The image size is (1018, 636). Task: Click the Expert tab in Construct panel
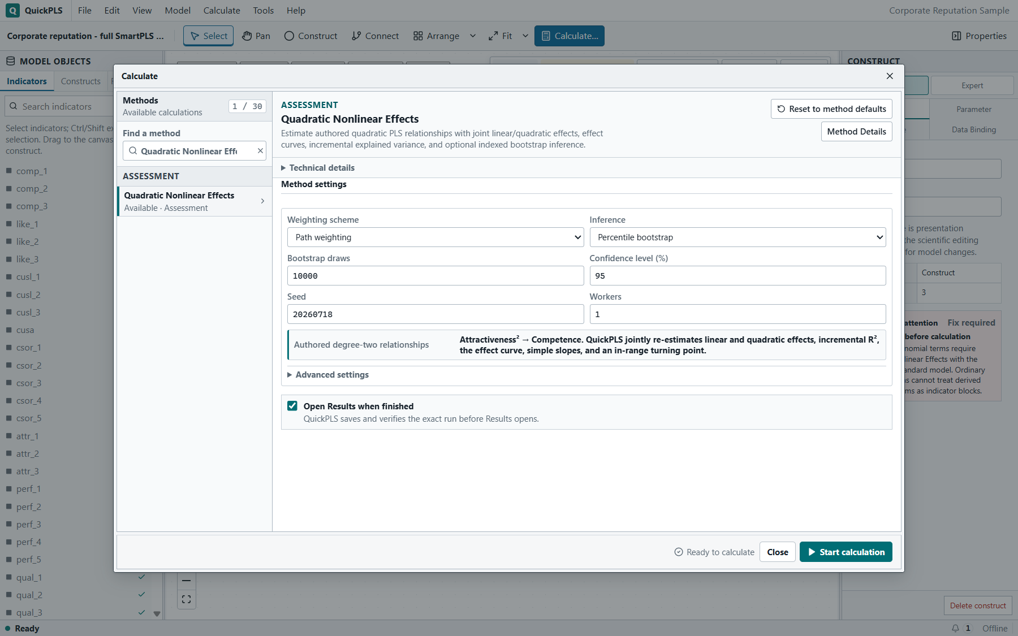tap(972, 85)
